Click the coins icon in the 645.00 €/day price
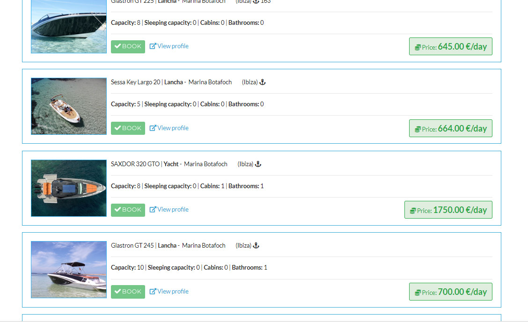Viewport: 528px width, 323px height. pyautogui.click(x=418, y=47)
